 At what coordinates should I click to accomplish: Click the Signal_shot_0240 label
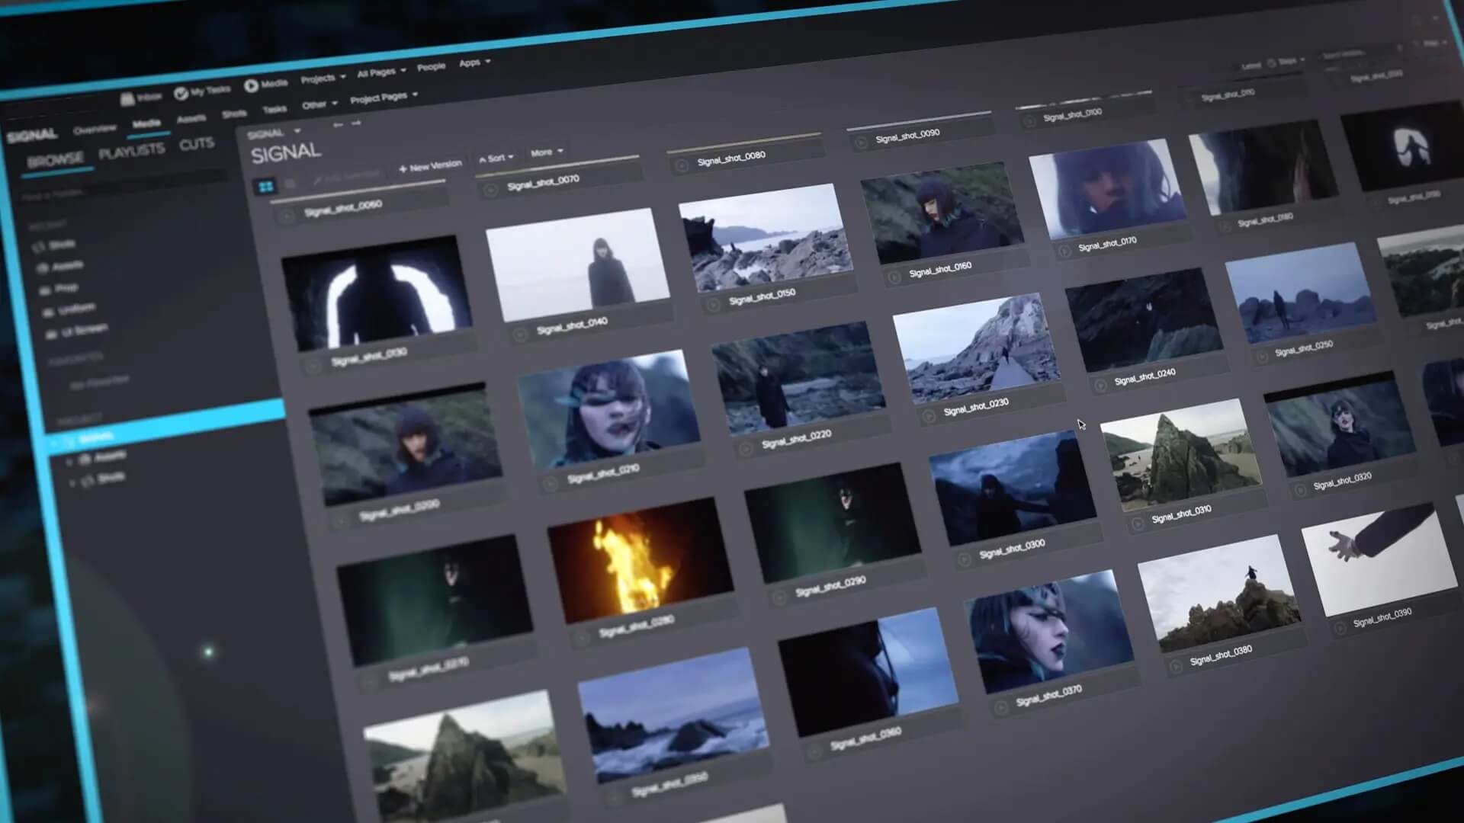tap(1145, 377)
